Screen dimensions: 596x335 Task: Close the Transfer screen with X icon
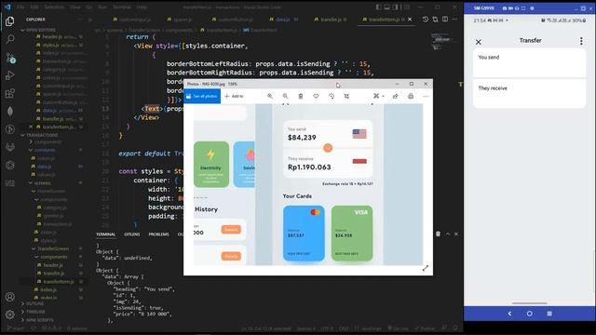coord(479,42)
